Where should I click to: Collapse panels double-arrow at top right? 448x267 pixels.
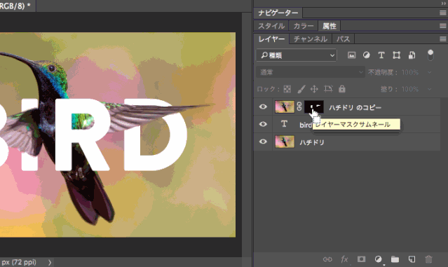tap(443, 4)
